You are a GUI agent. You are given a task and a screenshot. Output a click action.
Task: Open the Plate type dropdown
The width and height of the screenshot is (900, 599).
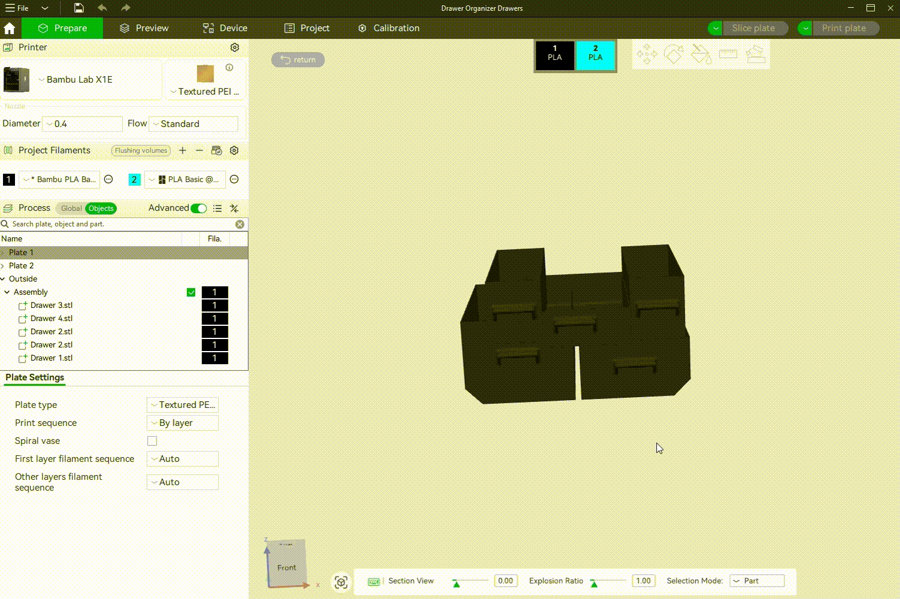[183, 405]
